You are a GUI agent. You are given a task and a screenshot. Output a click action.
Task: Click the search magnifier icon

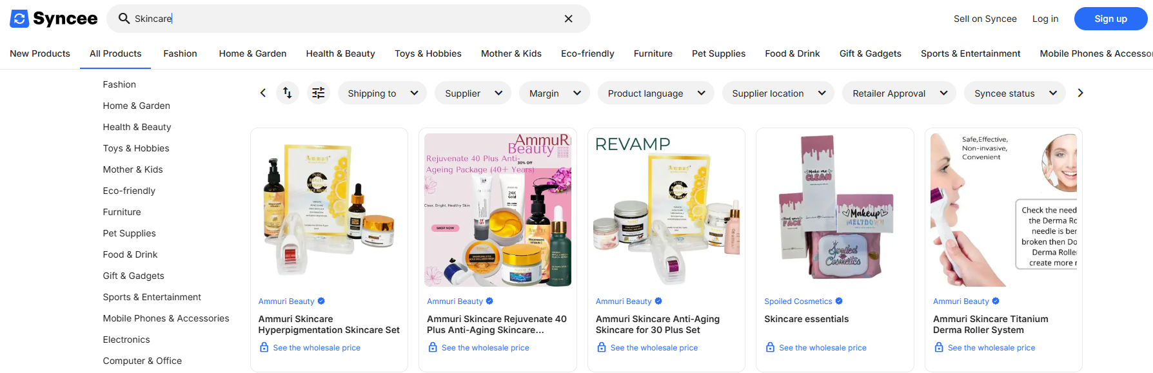pyautogui.click(x=124, y=19)
